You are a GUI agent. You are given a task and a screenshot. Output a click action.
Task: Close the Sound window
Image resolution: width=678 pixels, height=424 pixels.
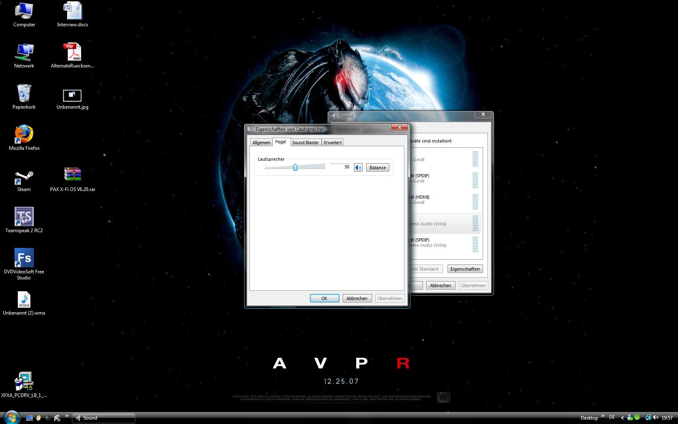coord(483,115)
